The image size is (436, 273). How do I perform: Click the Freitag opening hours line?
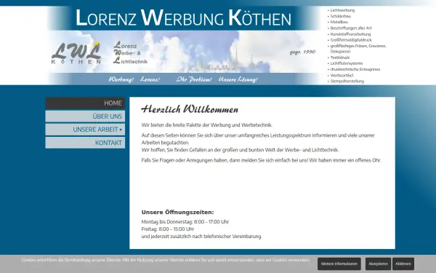pos(168,229)
